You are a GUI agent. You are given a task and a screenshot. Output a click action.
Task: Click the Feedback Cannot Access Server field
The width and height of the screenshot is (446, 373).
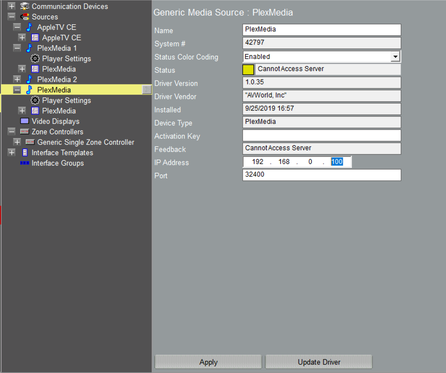point(322,149)
